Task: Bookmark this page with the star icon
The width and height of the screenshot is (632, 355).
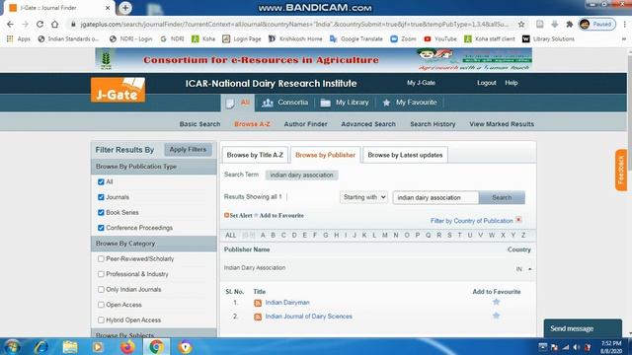Action: 521,24
